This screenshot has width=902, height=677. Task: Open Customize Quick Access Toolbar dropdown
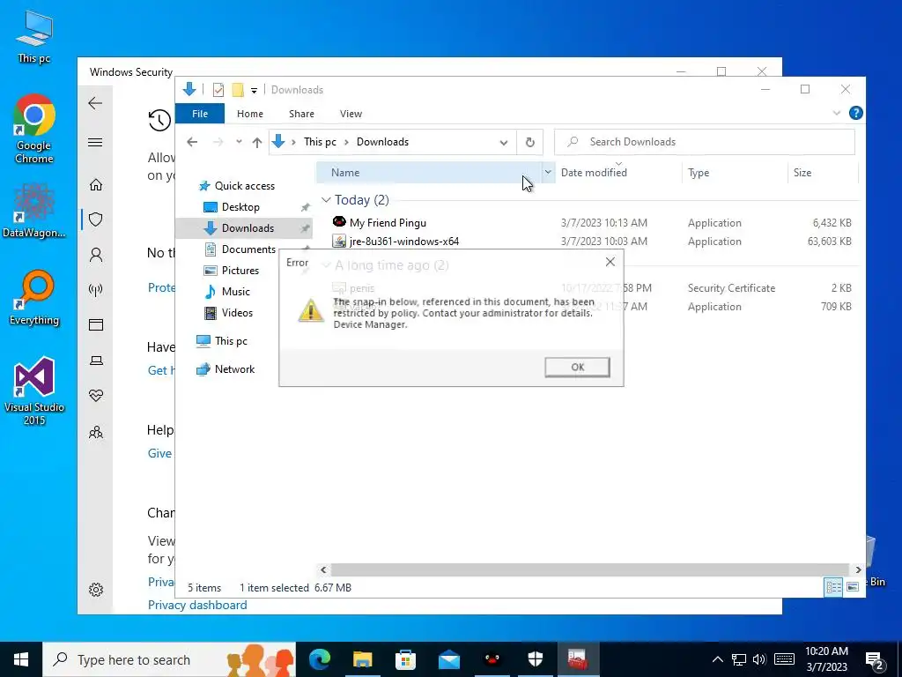pyautogui.click(x=254, y=91)
